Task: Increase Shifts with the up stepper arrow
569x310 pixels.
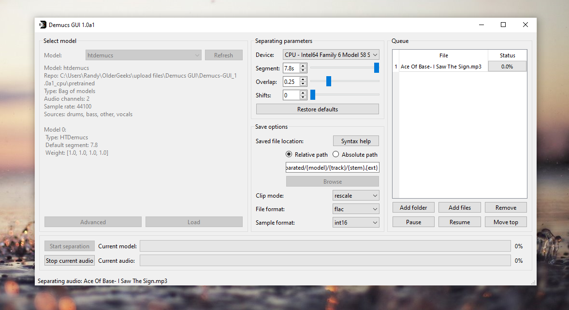Action: [x=304, y=93]
